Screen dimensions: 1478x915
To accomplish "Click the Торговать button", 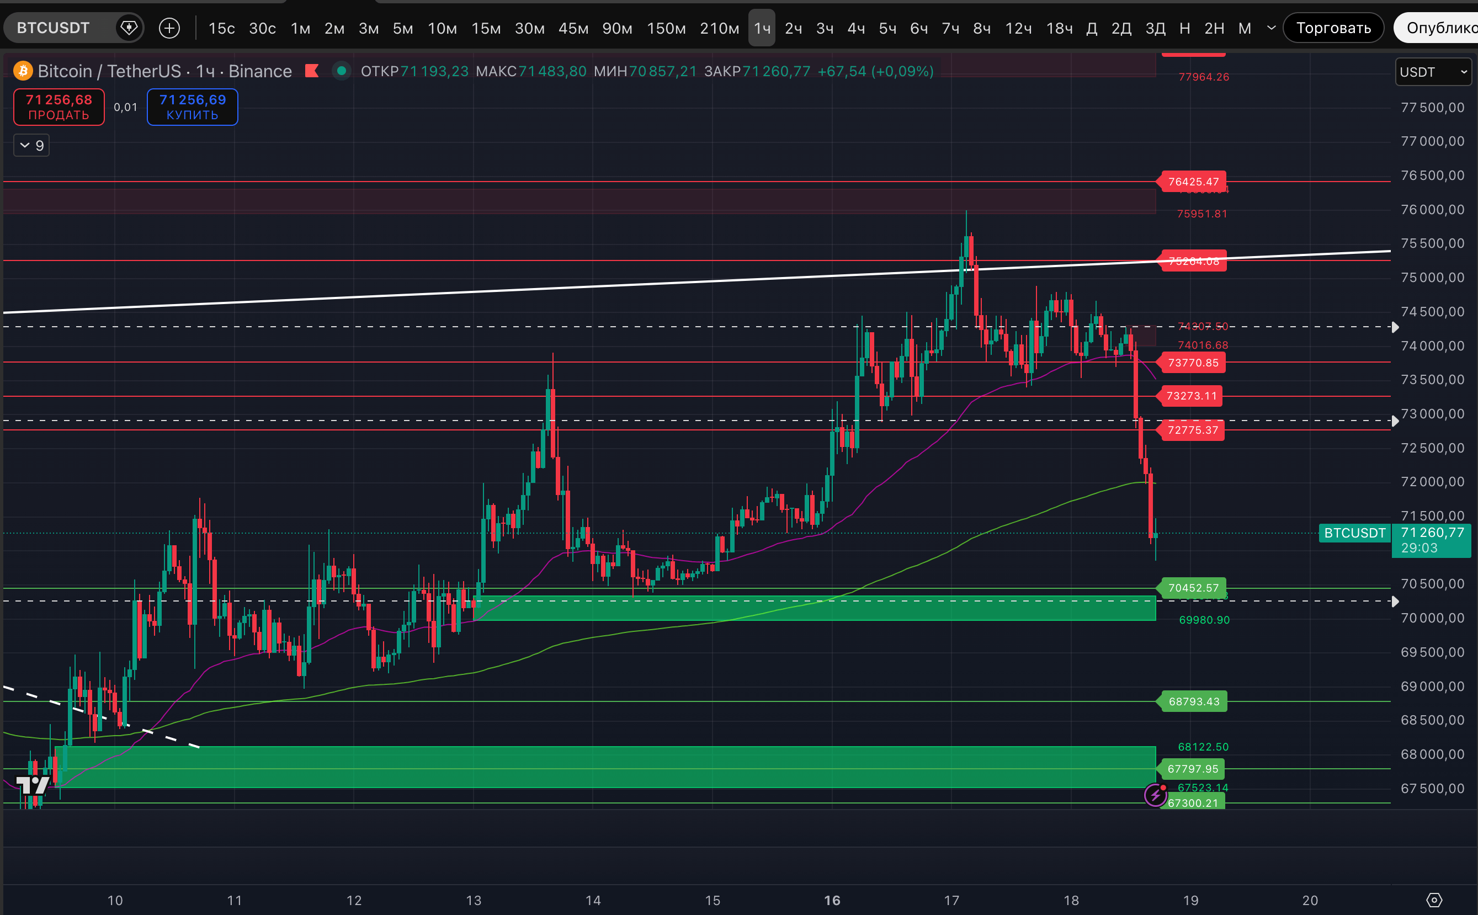I will 1333,28.
